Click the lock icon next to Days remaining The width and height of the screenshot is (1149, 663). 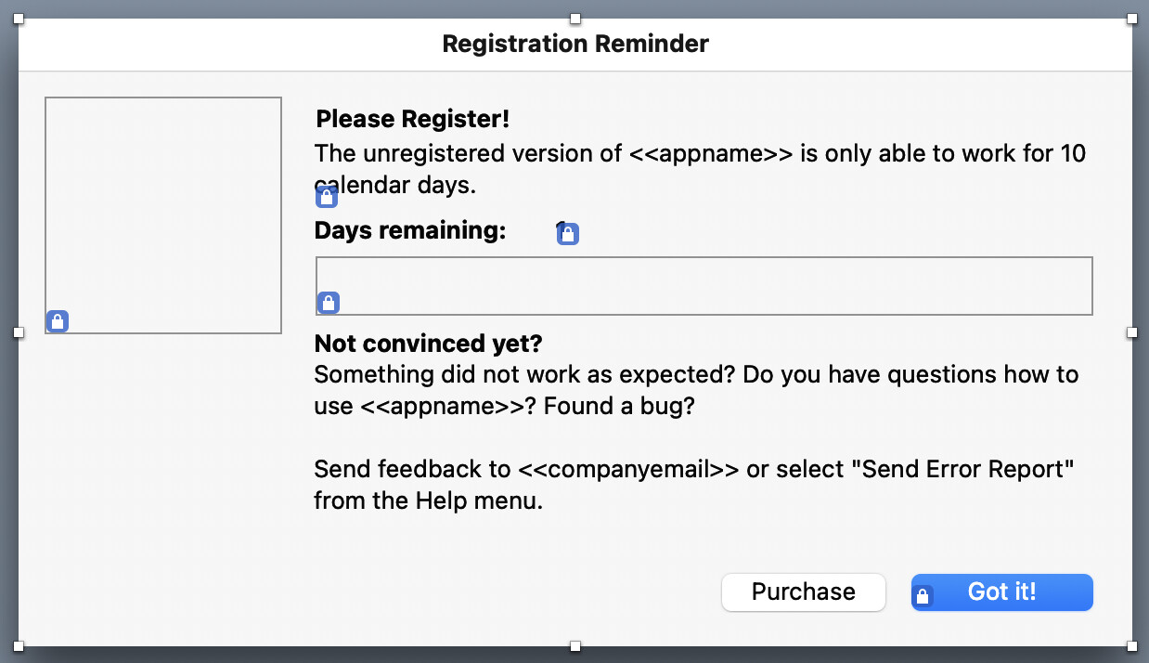568,234
